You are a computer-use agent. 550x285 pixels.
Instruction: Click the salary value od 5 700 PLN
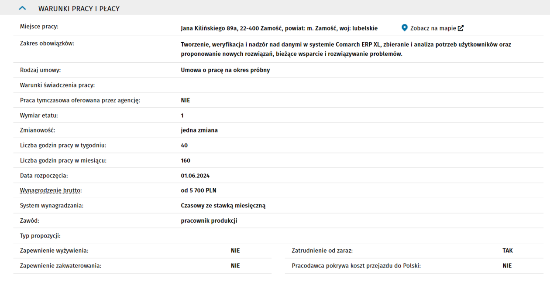tap(198, 190)
